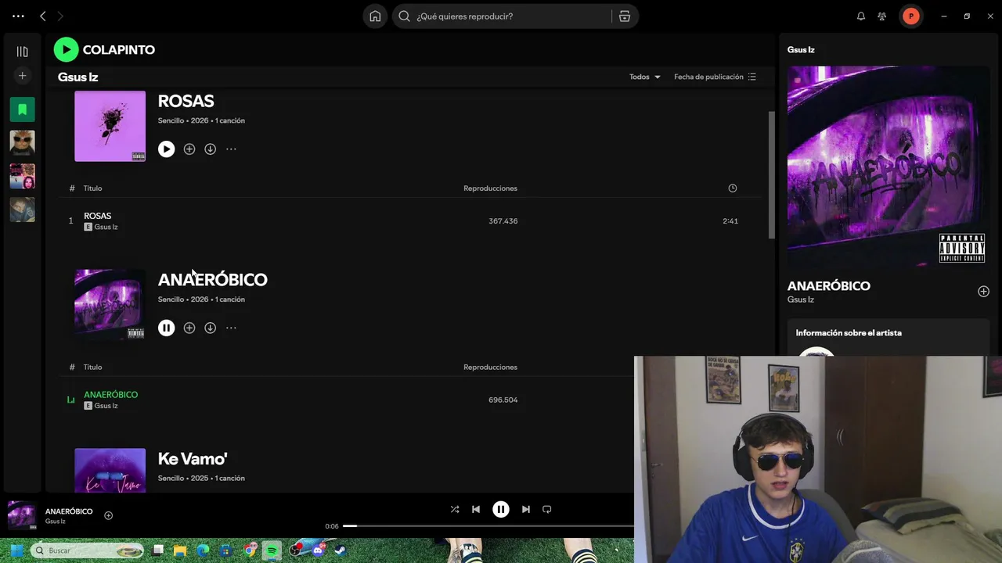This screenshot has height=563, width=1002.
Task: Open Gsus Iz under panel song title
Action: 801,299
